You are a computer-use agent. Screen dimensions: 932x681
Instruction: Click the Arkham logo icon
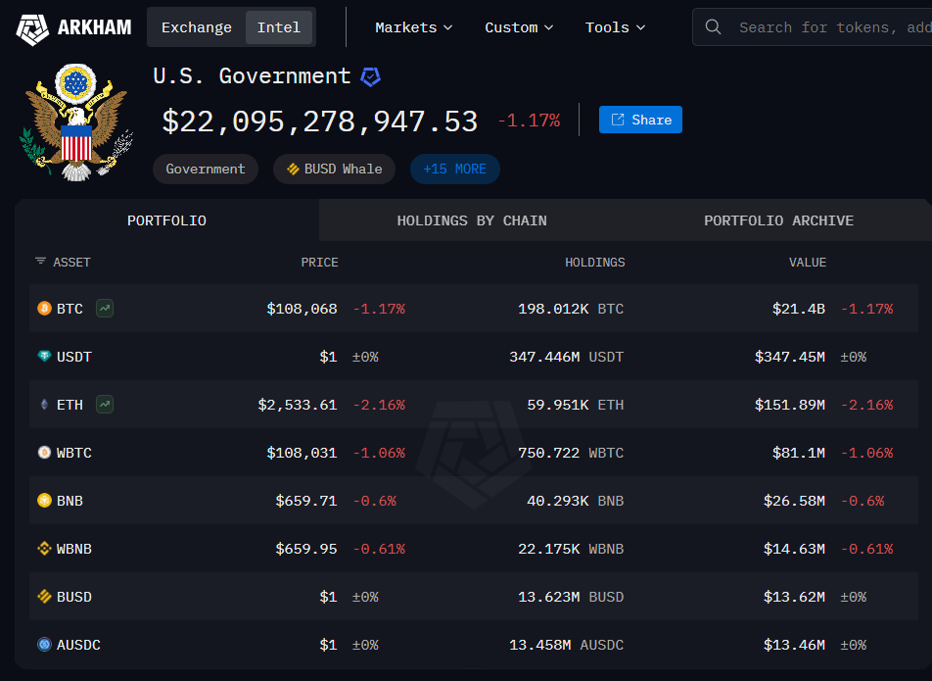[32, 28]
